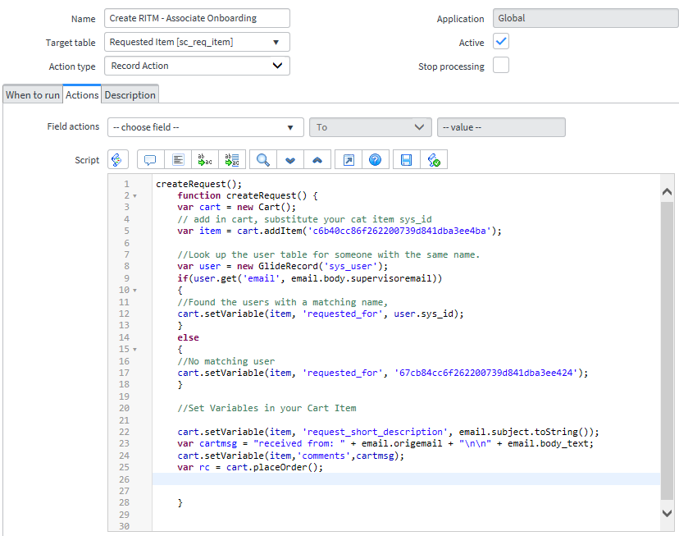Click the save floppy disk icon
This screenshot has width=679, height=536.
click(x=406, y=160)
